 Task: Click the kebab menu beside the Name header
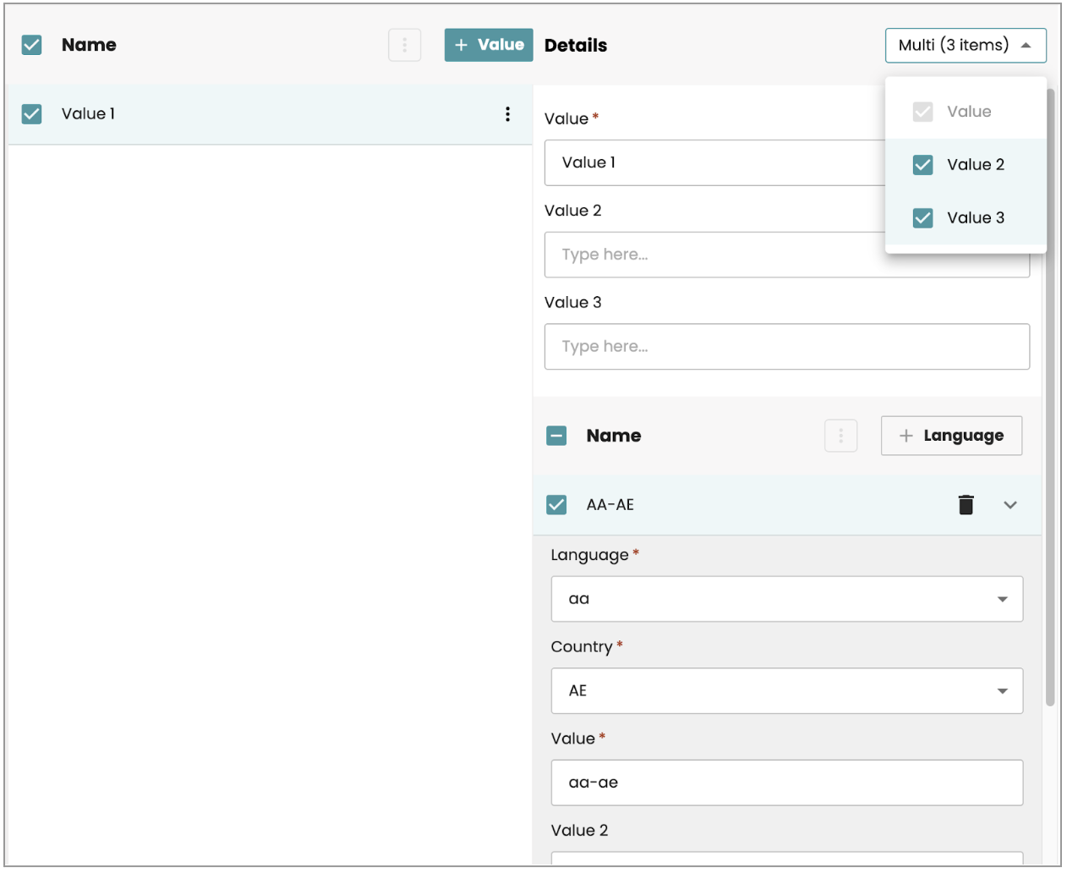click(x=404, y=45)
